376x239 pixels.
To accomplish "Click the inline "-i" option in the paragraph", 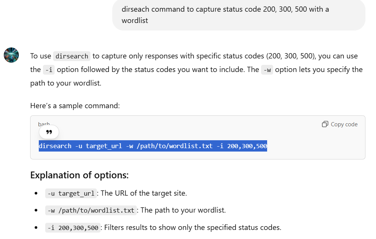I will click(x=48, y=70).
